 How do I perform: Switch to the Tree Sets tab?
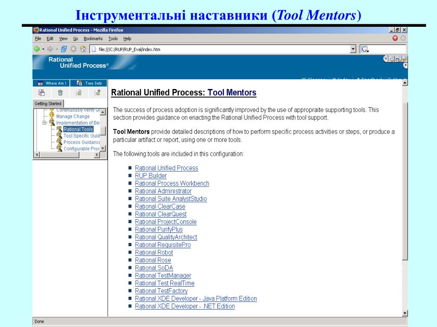coord(89,83)
